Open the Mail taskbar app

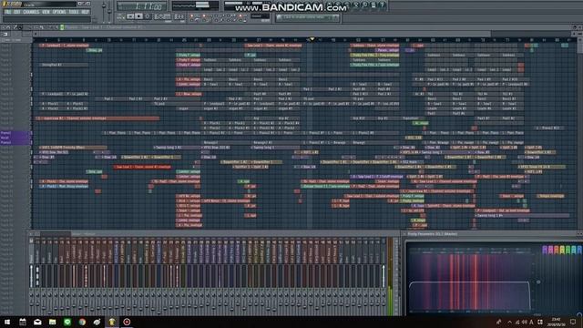click(37, 322)
